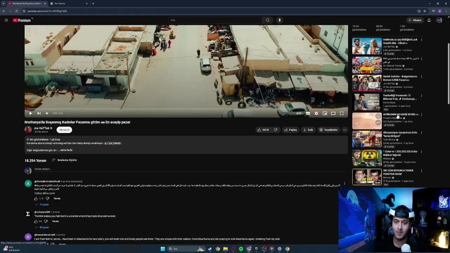Open a new browser tab plus

coord(93,4)
